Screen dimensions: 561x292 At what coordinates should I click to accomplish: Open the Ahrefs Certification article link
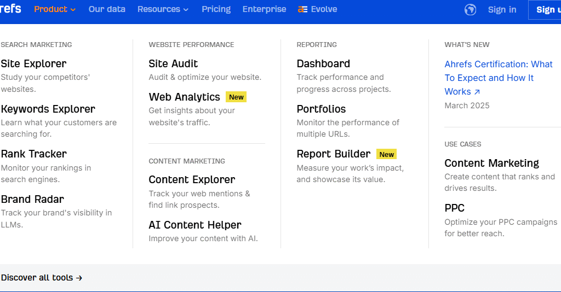point(499,78)
